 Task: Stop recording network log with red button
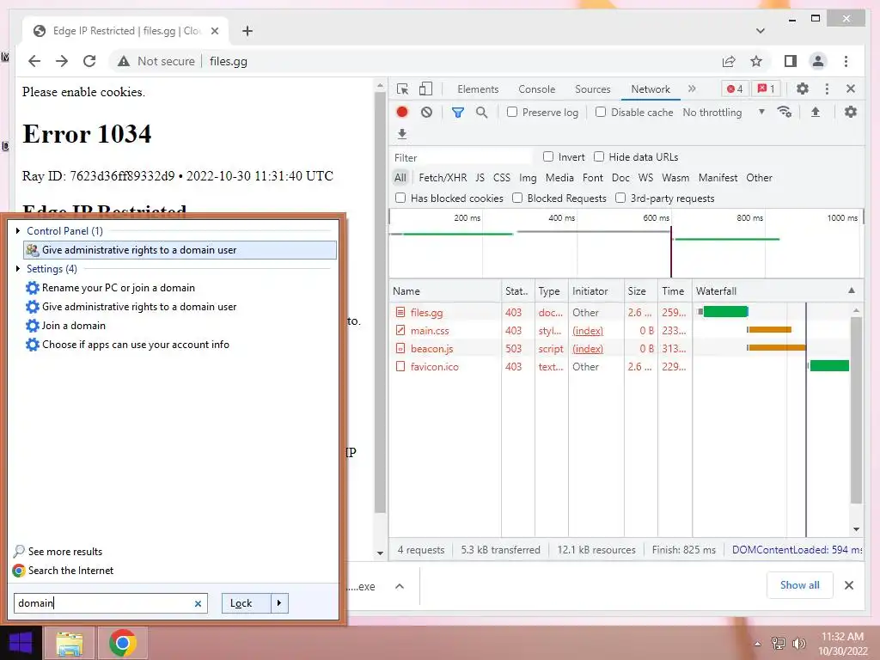click(x=402, y=113)
